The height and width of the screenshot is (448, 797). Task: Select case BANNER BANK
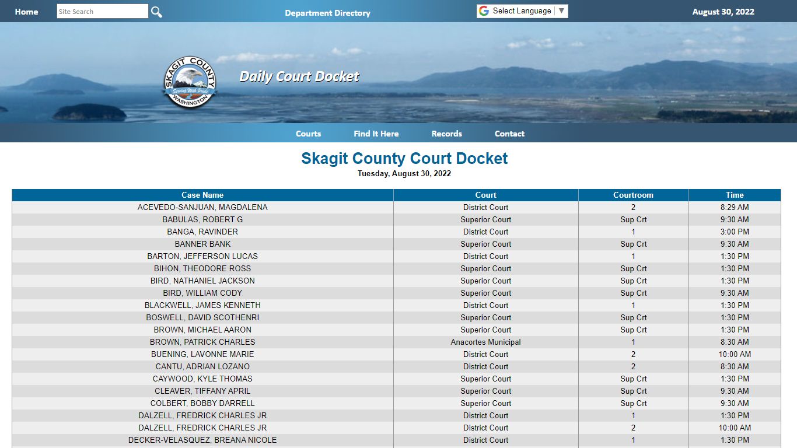coord(202,244)
